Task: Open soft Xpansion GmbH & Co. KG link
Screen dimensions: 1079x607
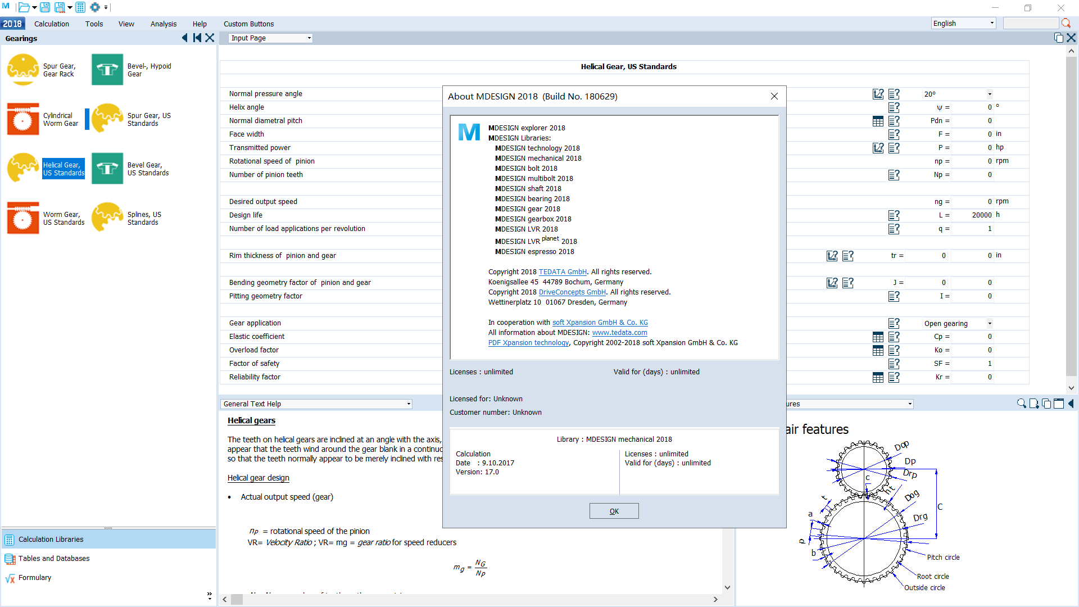Action: point(600,323)
